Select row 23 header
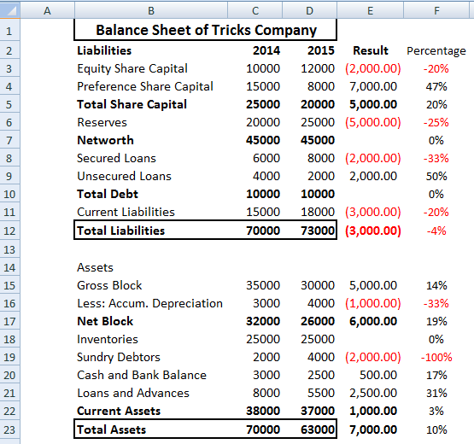Screen dimensions: 474x444 9,429
